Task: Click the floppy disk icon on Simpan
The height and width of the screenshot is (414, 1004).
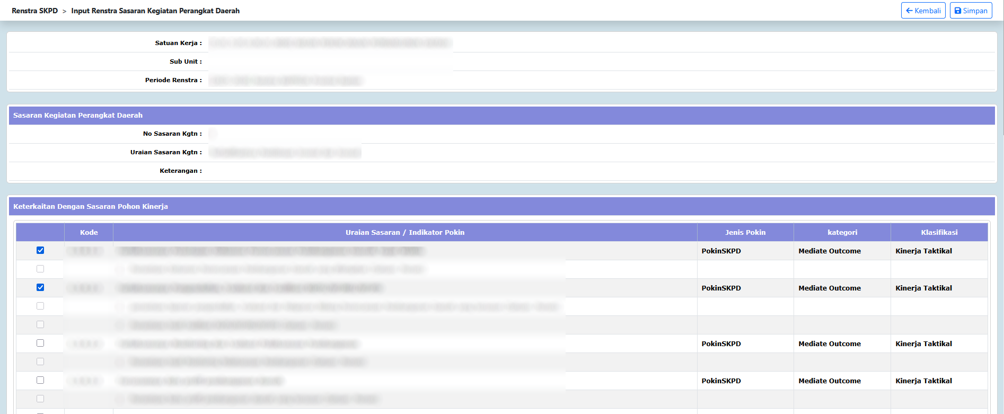Action: [x=957, y=11]
